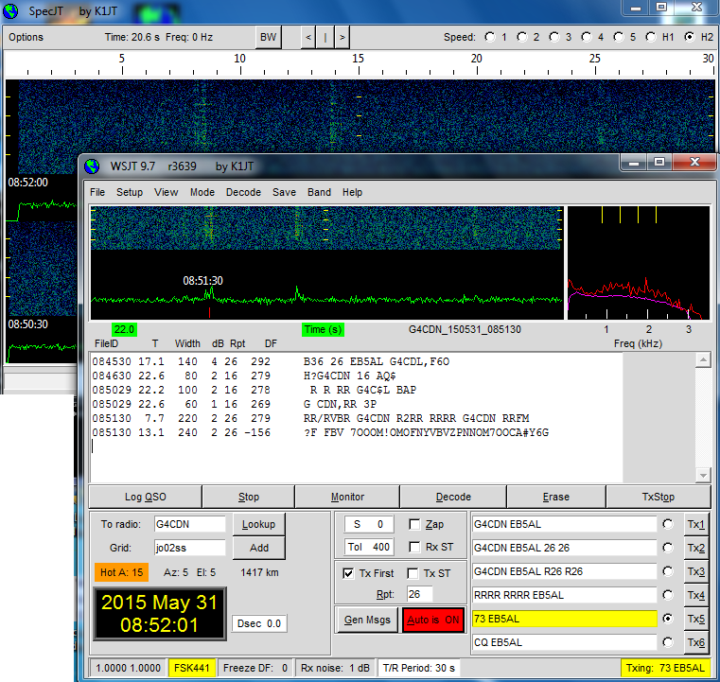Click the Stop button
Viewport: 720px width, 682px height.
tap(249, 497)
